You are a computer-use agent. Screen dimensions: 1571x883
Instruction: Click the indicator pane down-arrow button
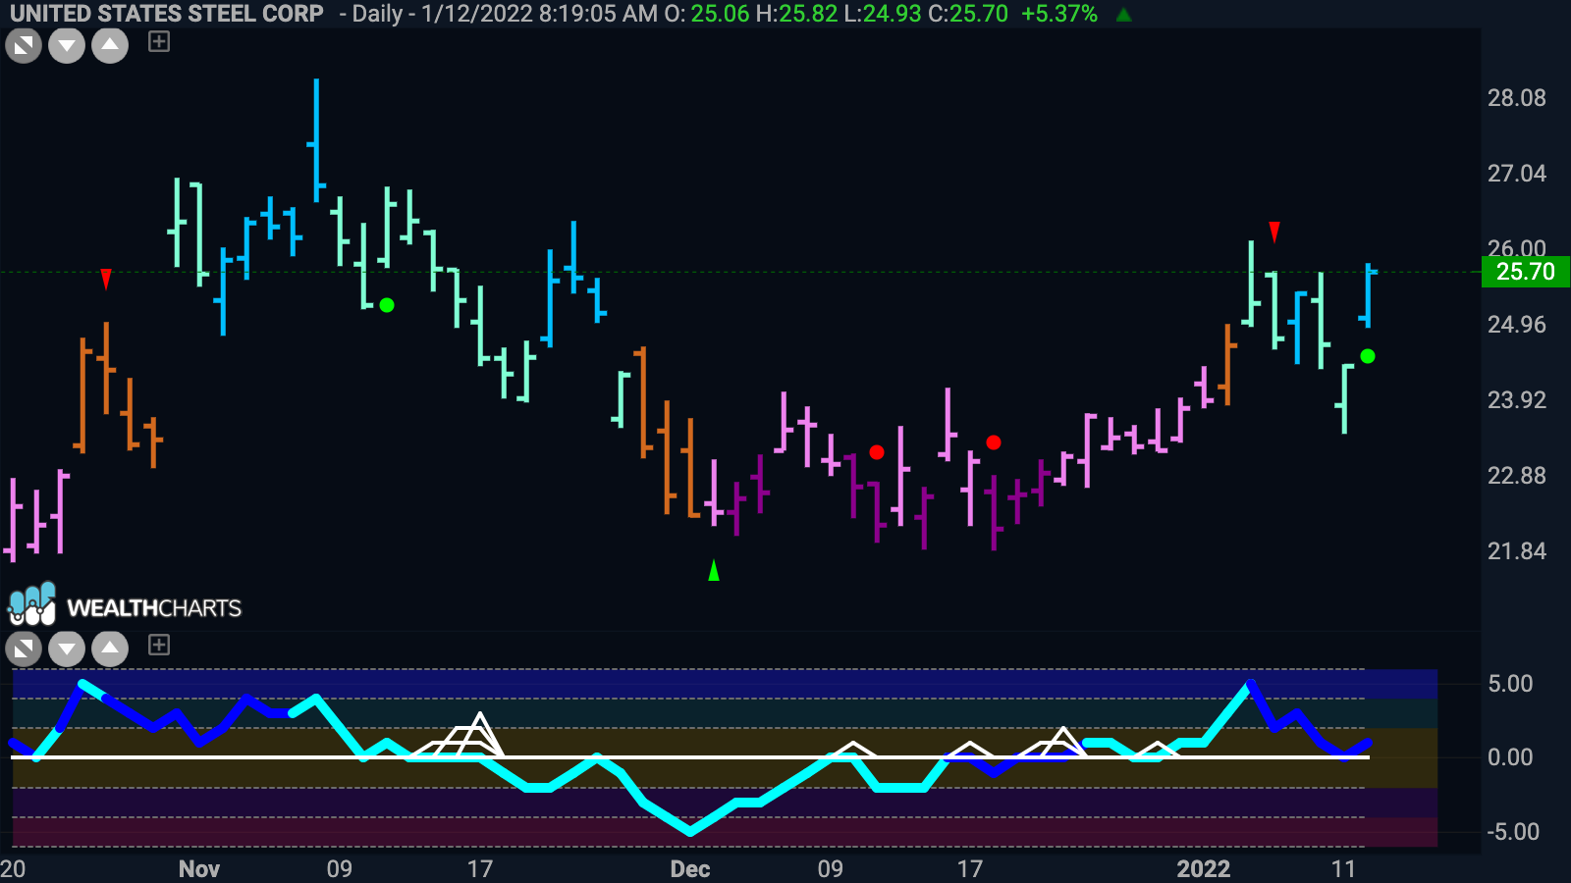pyautogui.click(x=67, y=649)
